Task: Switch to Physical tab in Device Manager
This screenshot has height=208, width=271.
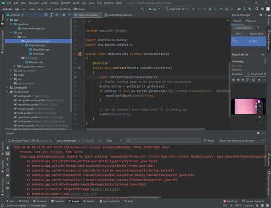Action: click(x=250, y=21)
